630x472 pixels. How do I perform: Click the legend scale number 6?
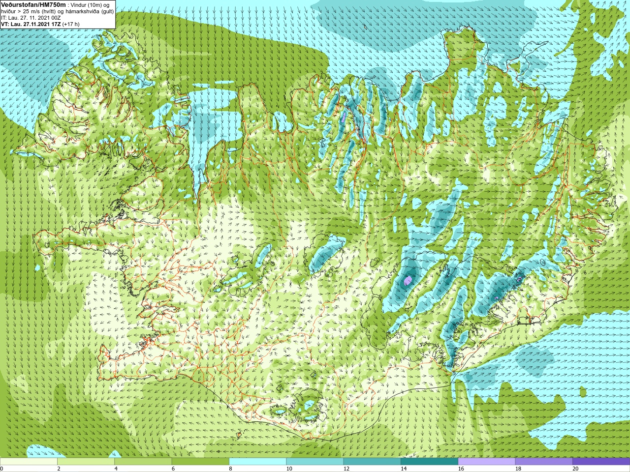pos(173,469)
